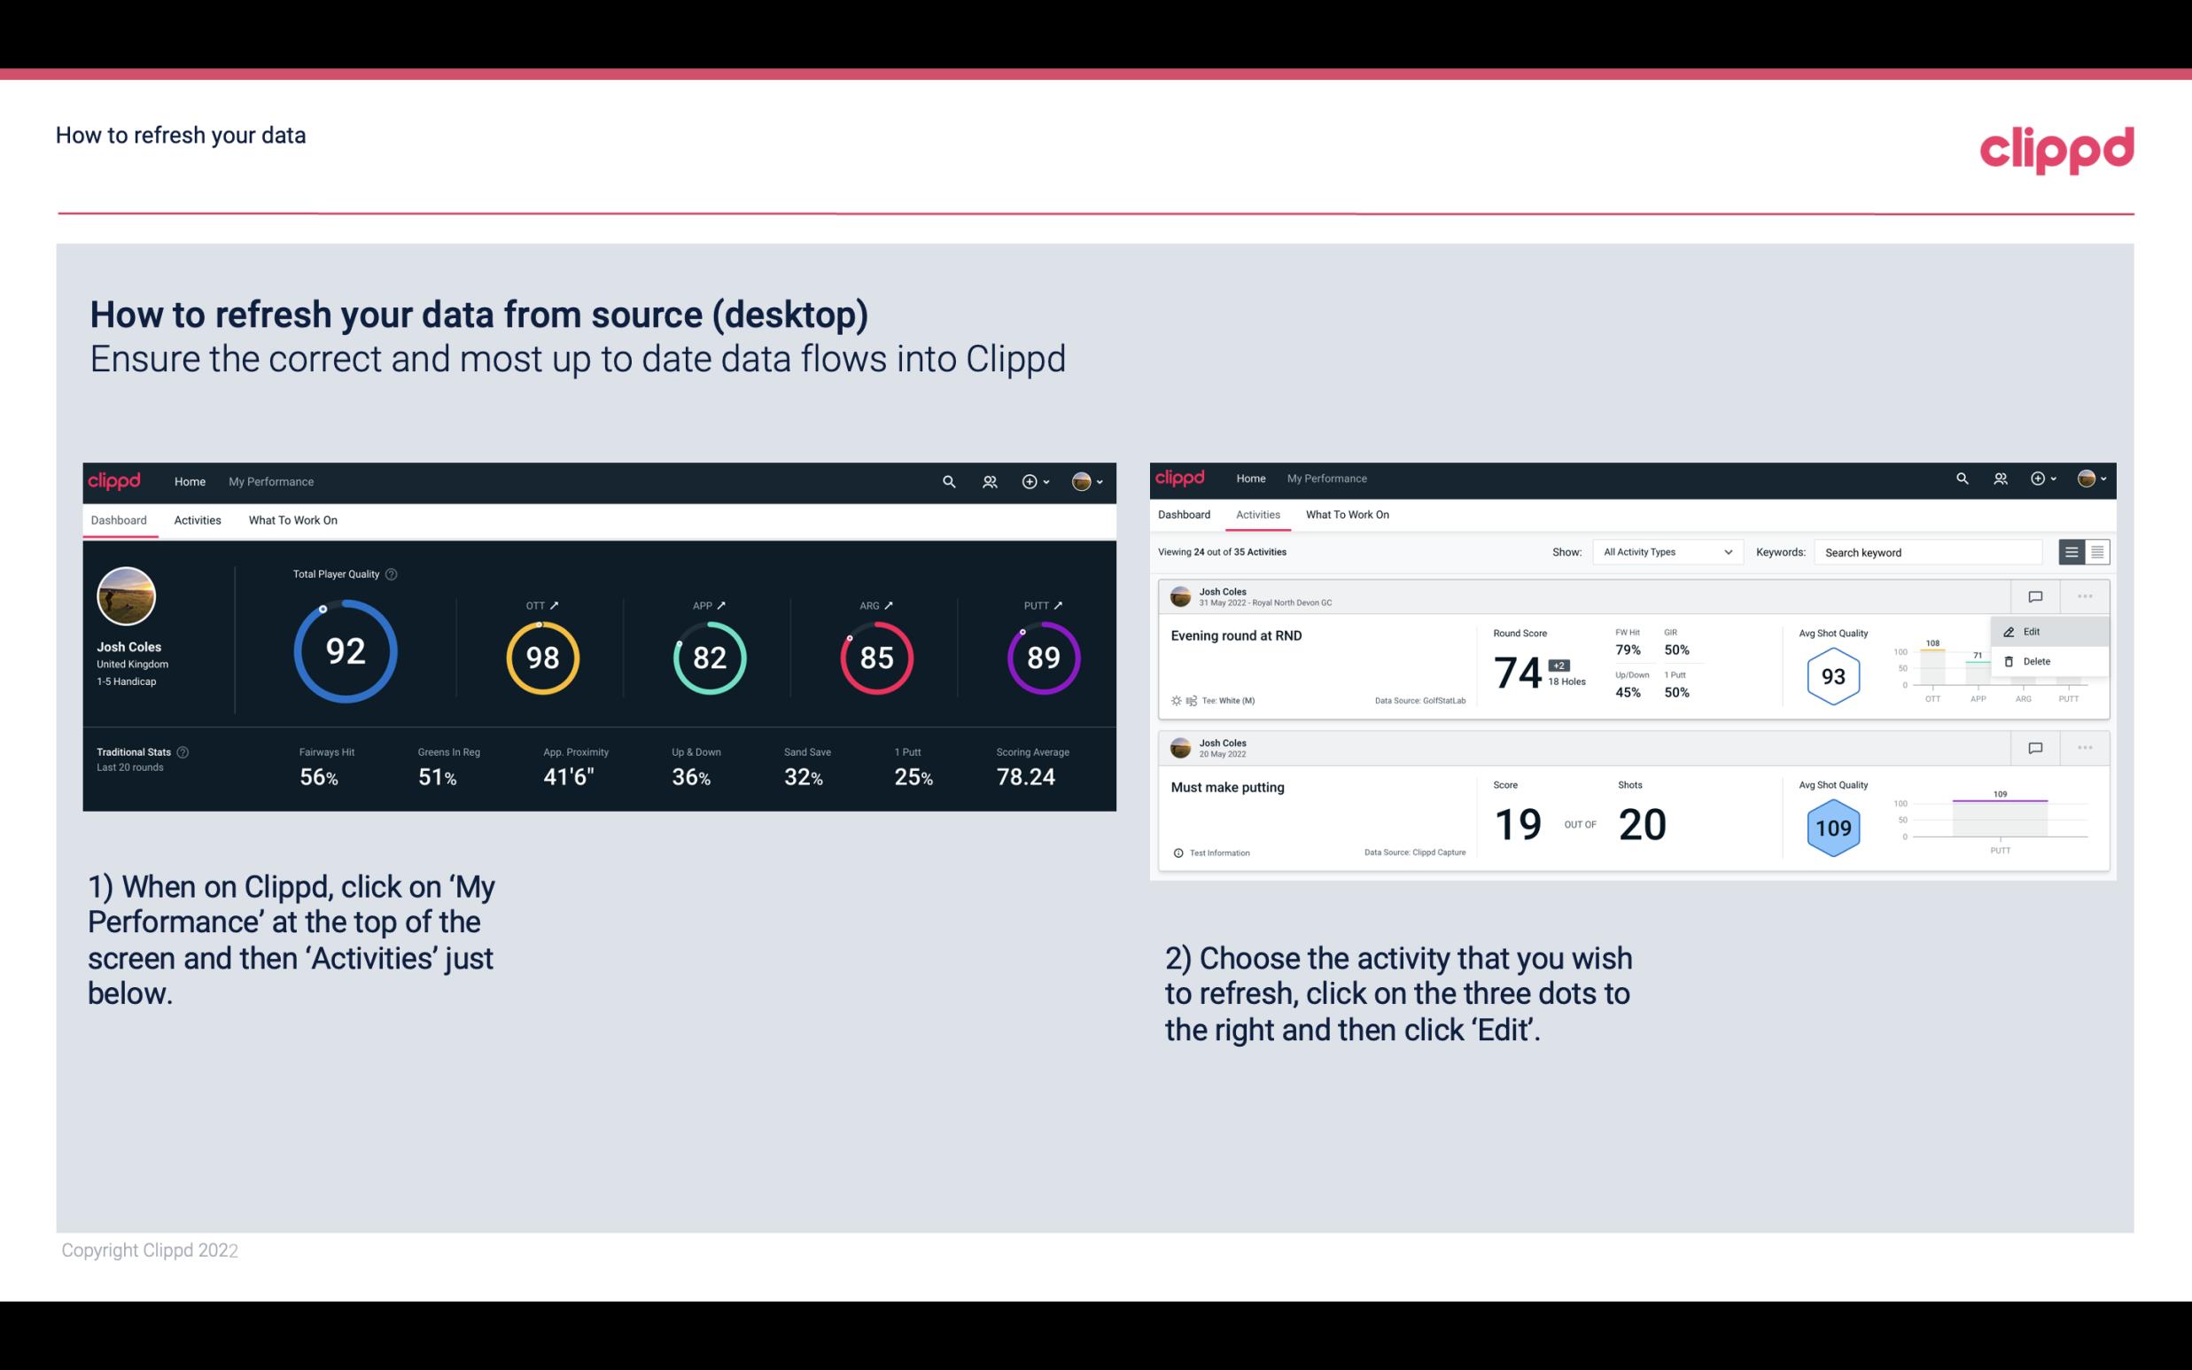
Task: Click the three dots menu on Evening round
Action: pos(2085,595)
